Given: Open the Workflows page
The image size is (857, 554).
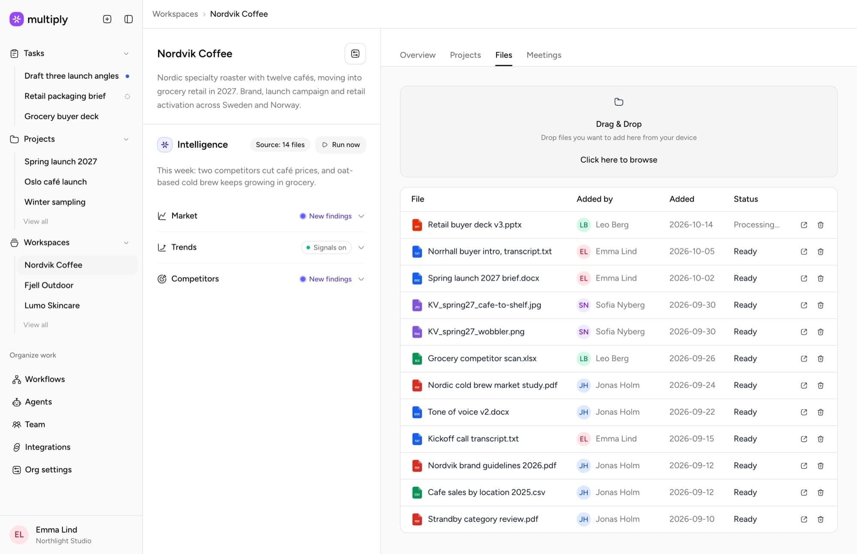Looking at the screenshot, I should (x=45, y=379).
